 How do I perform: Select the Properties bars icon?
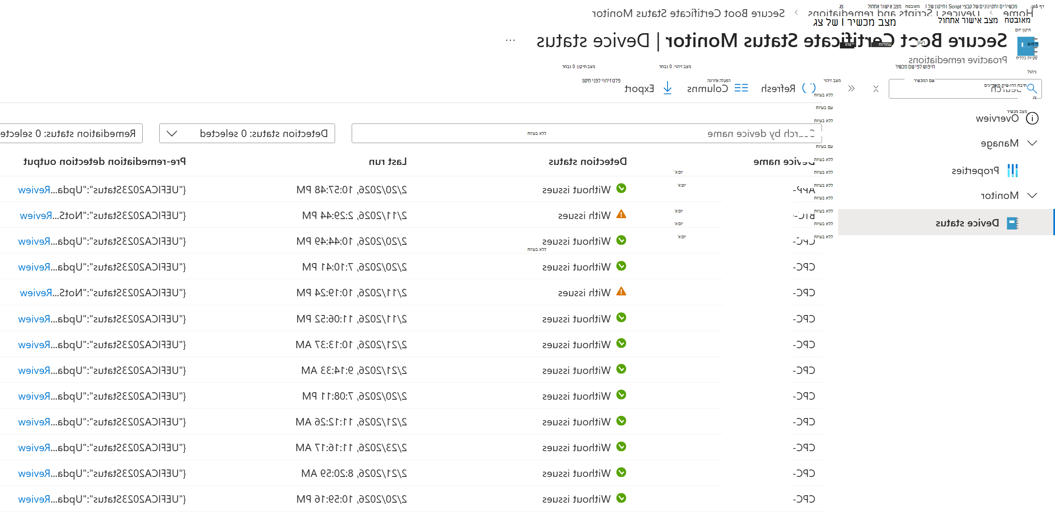1013,171
